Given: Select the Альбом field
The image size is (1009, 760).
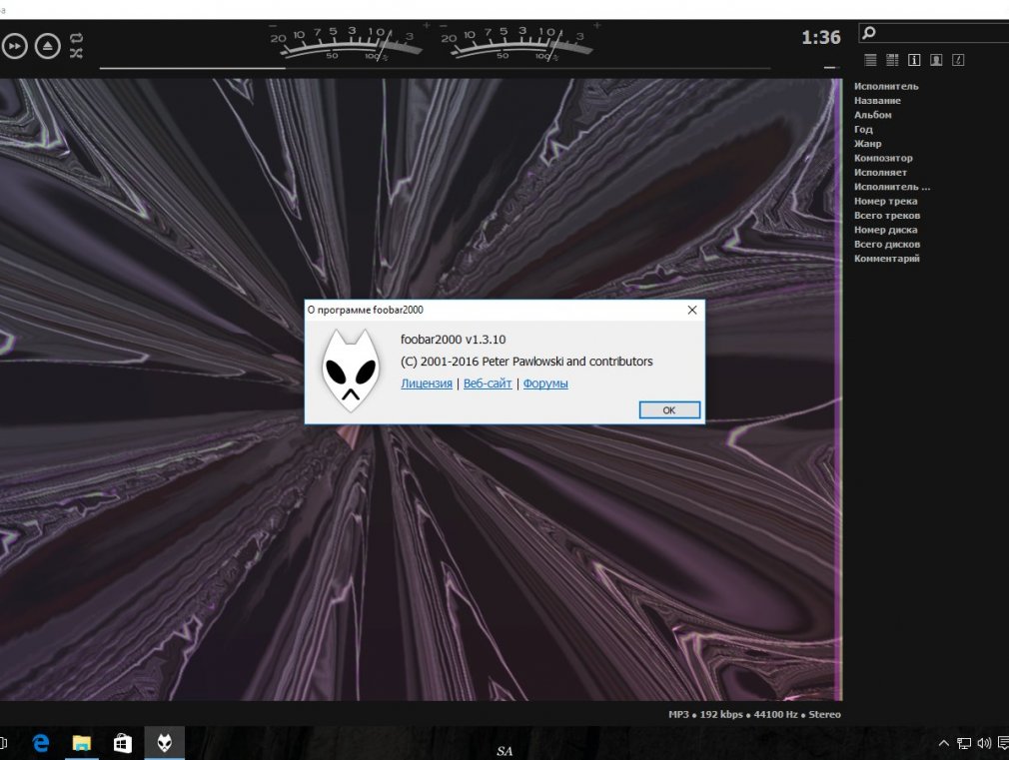Looking at the screenshot, I should (872, 115).
